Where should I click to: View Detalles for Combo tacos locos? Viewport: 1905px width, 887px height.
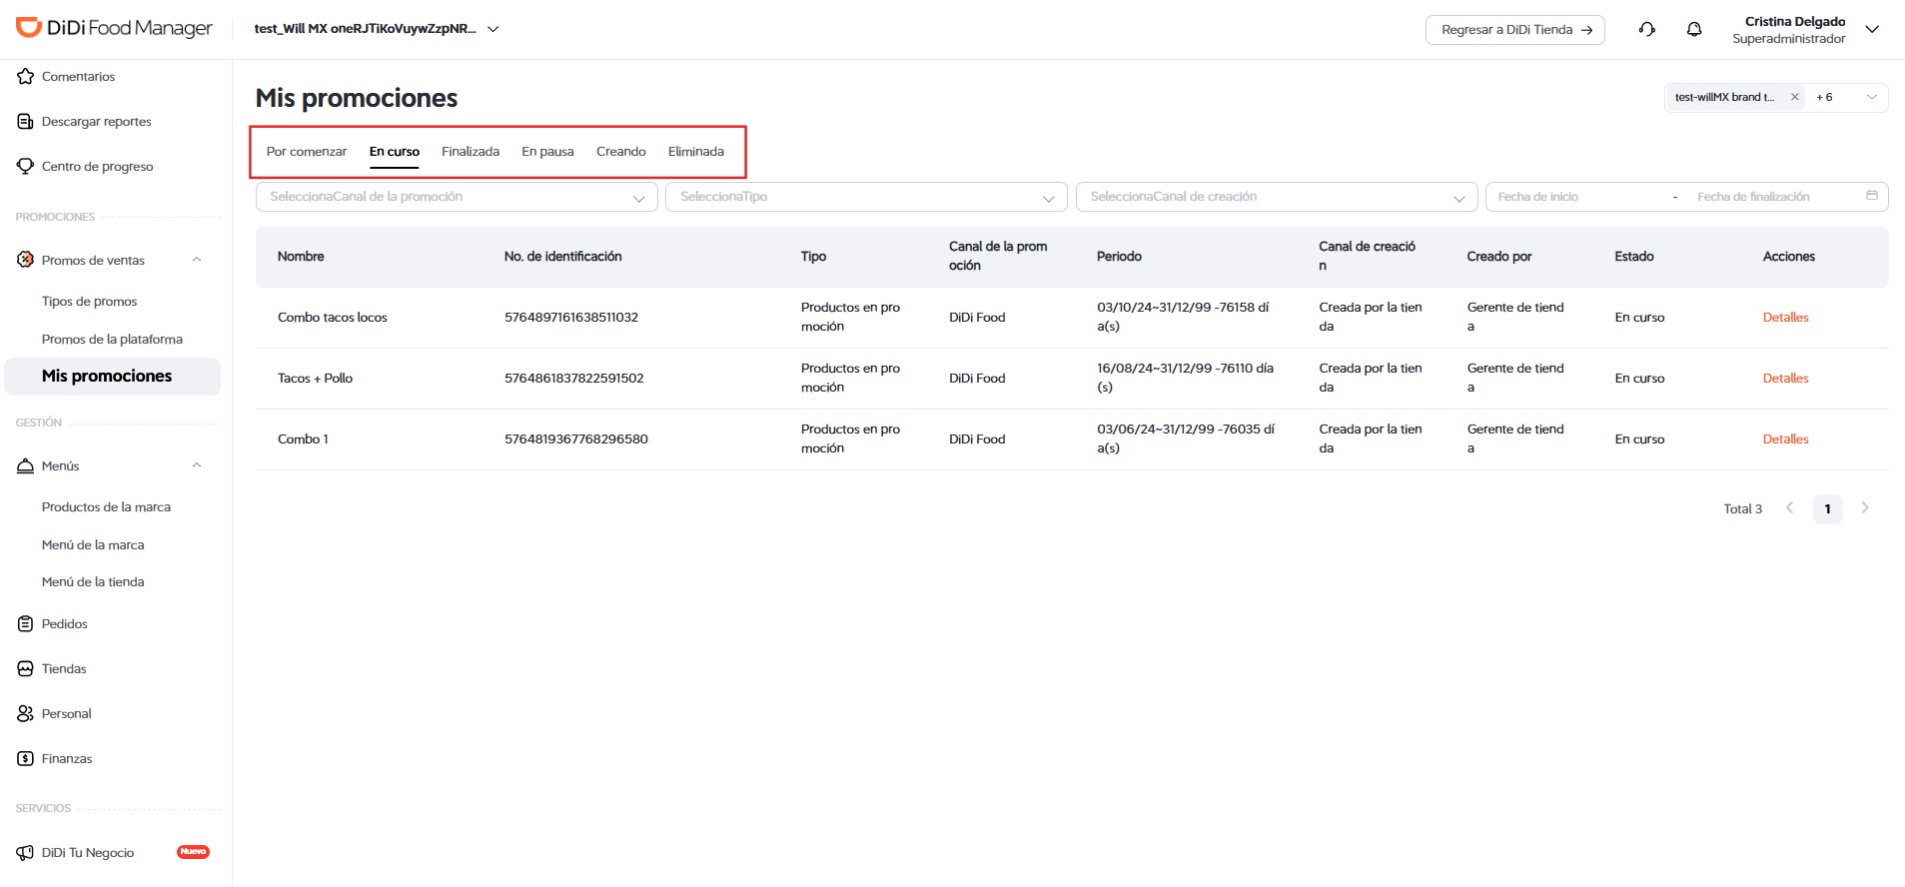coord(1785,318)
